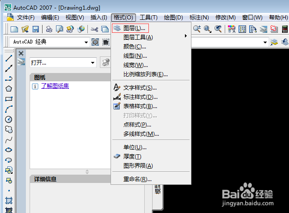Select the Polyline tool
Viewport: 289px width, 213px height.
pos(8,79)
